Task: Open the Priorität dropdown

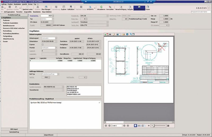Action: tap(56, 48)
